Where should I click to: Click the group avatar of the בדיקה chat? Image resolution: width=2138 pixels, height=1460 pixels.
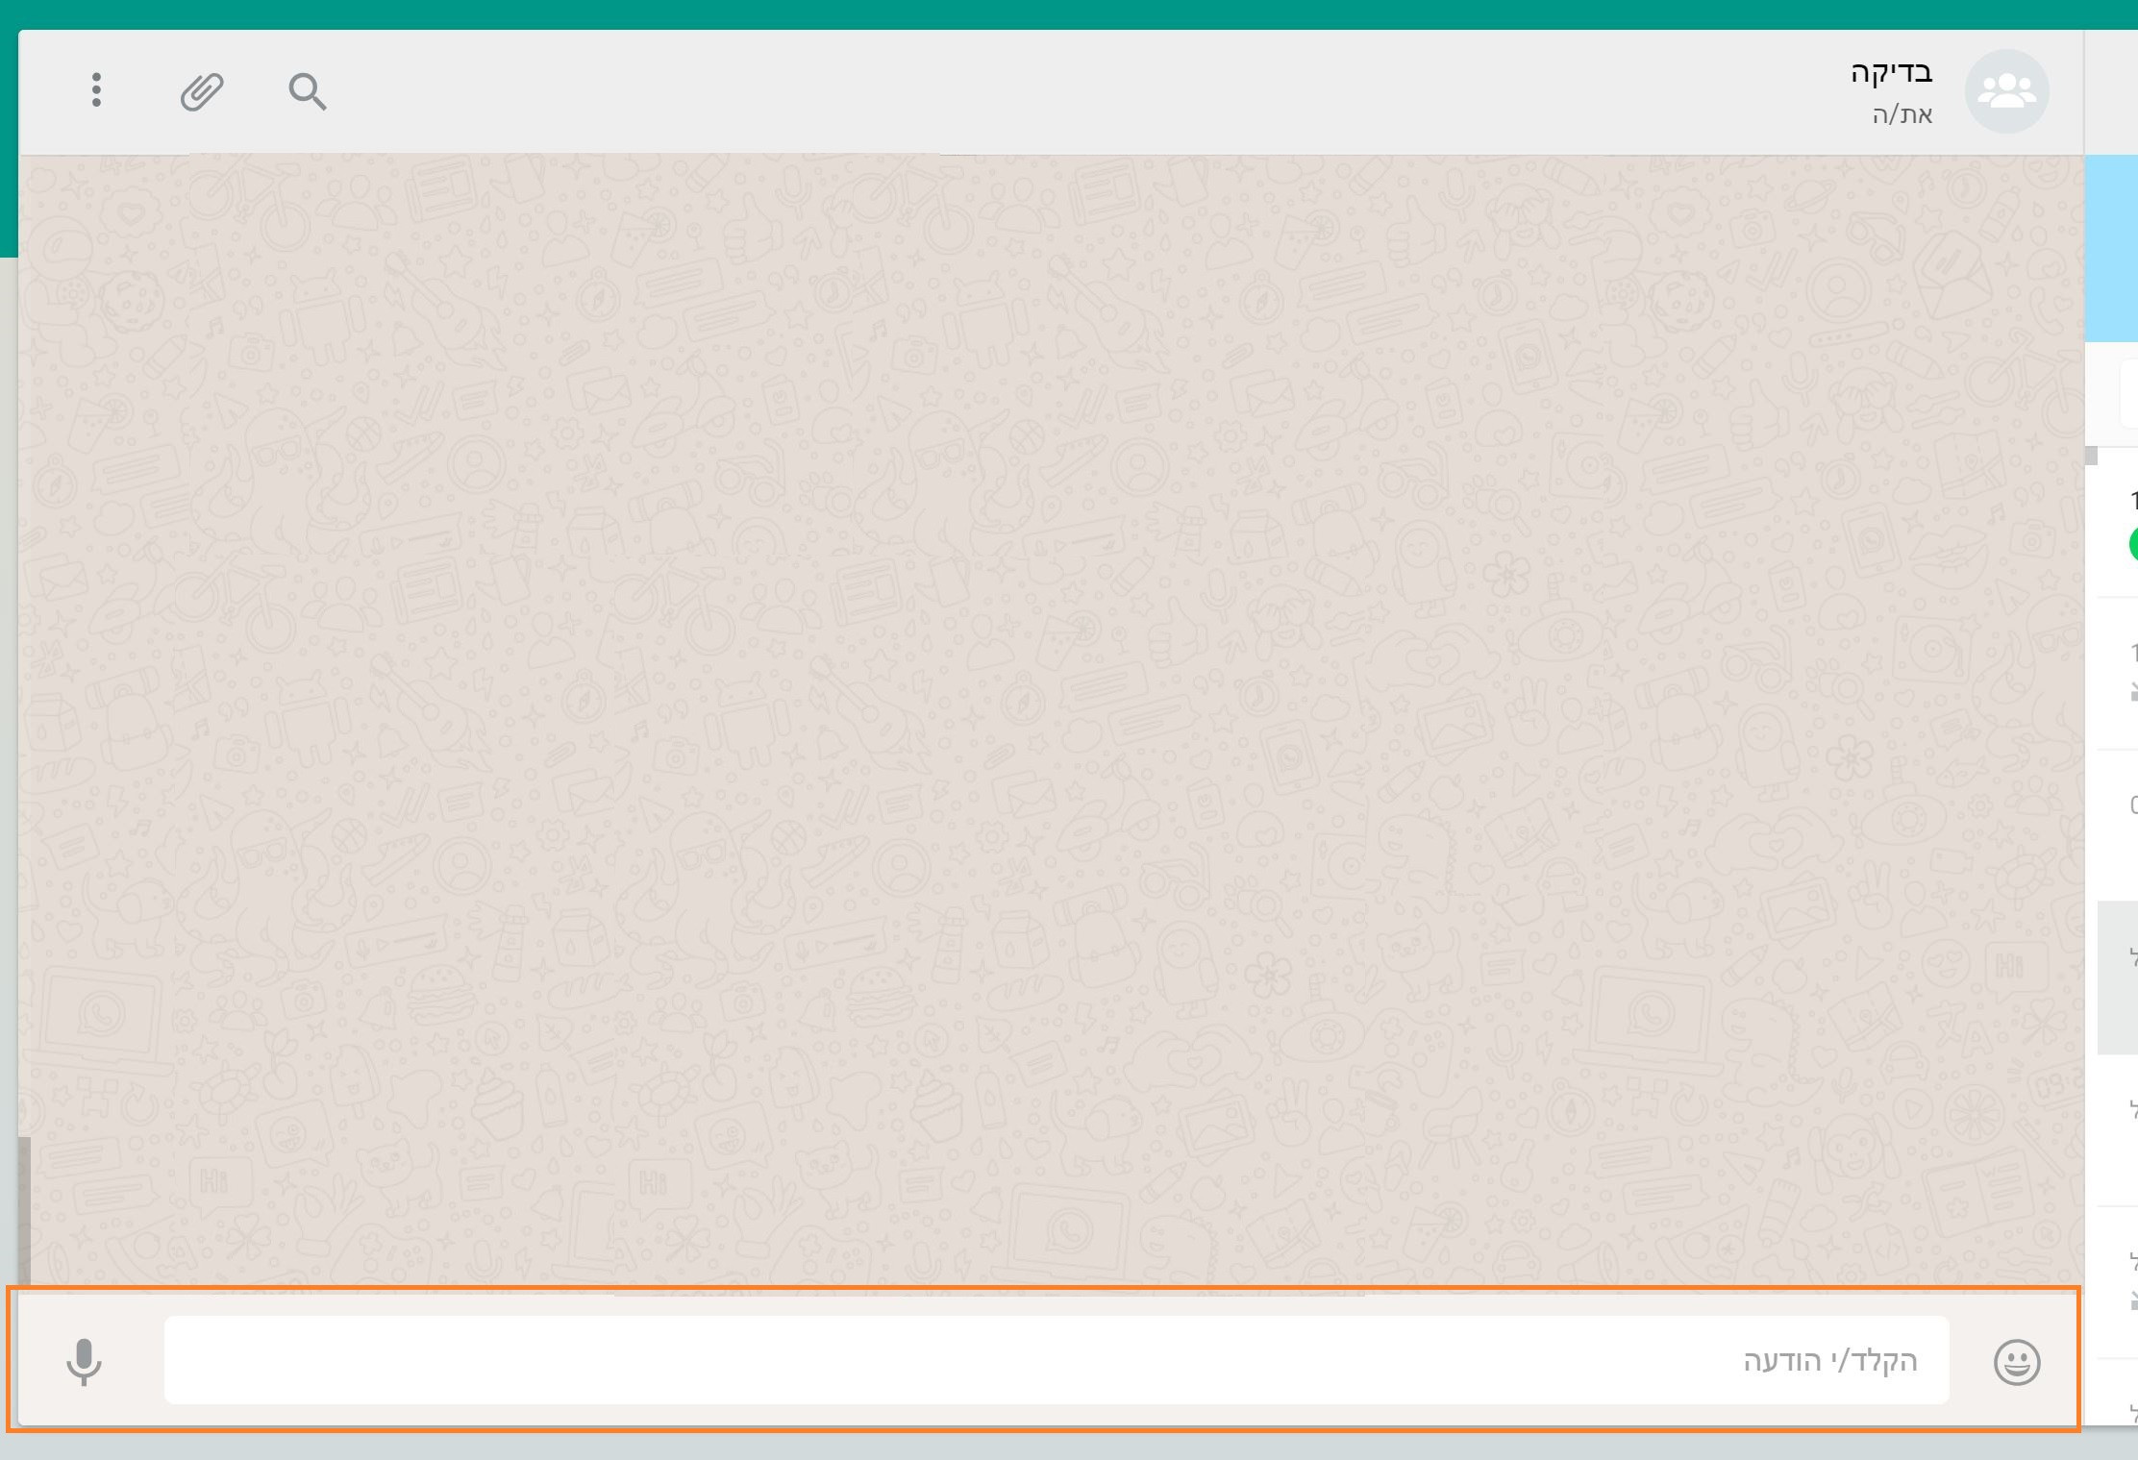[2006, 89]
